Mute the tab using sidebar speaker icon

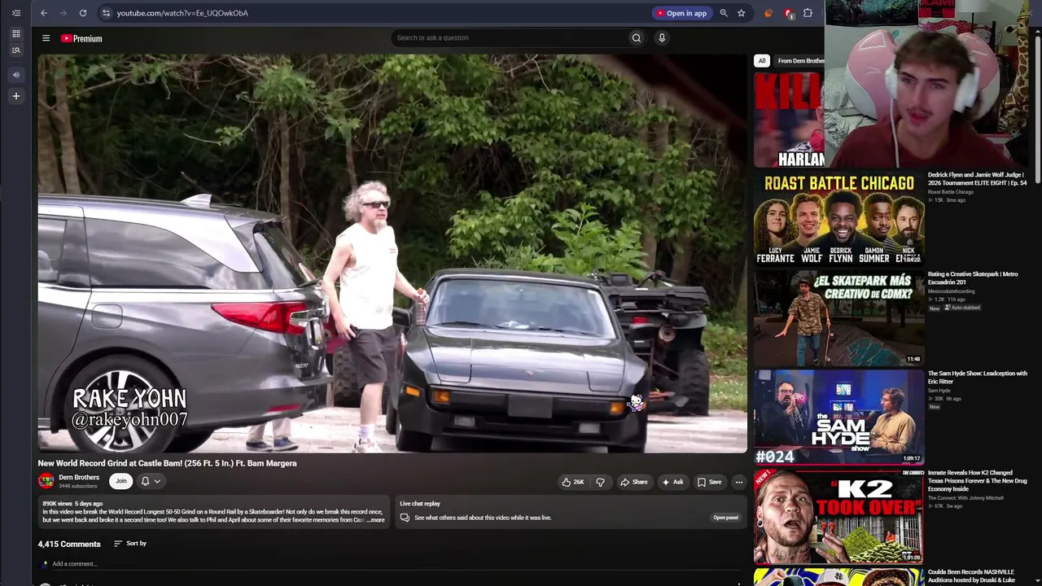point(16,75)
